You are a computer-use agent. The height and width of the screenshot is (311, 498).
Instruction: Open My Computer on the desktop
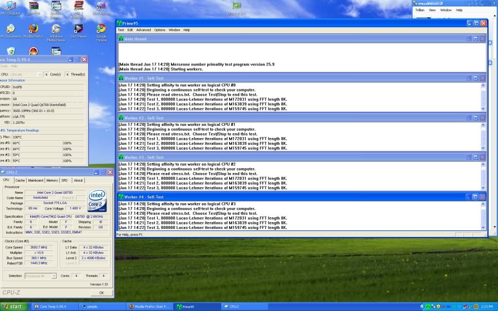[x=11, y=6]
